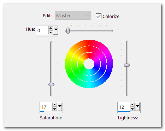Screen dimensions: 165x131
Task: Click the white center of color wheel
Action: pos(89,64)
